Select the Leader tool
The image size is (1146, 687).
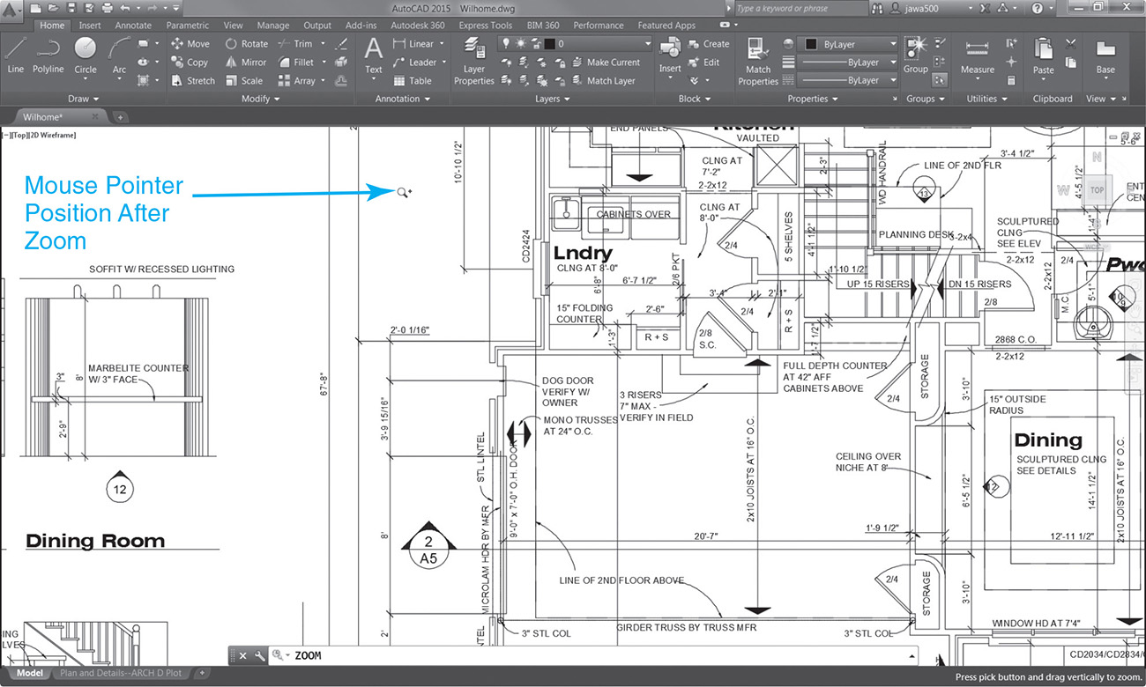414,63
